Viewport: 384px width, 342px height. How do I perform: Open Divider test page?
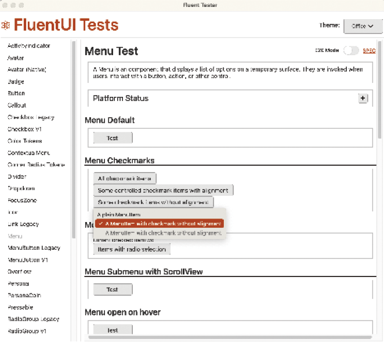pyautogui.click(x=17, y=177)
